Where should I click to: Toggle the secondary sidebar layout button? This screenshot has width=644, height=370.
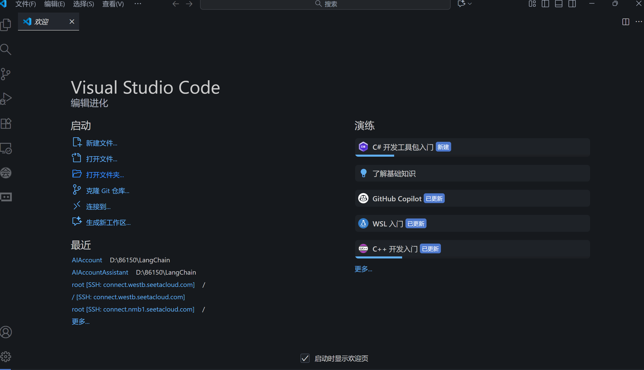click(x=572, y=4)
